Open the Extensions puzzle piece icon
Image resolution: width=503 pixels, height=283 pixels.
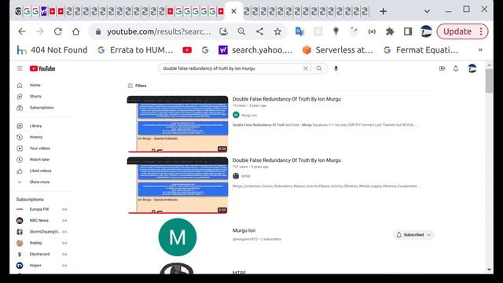coord(390,31)
